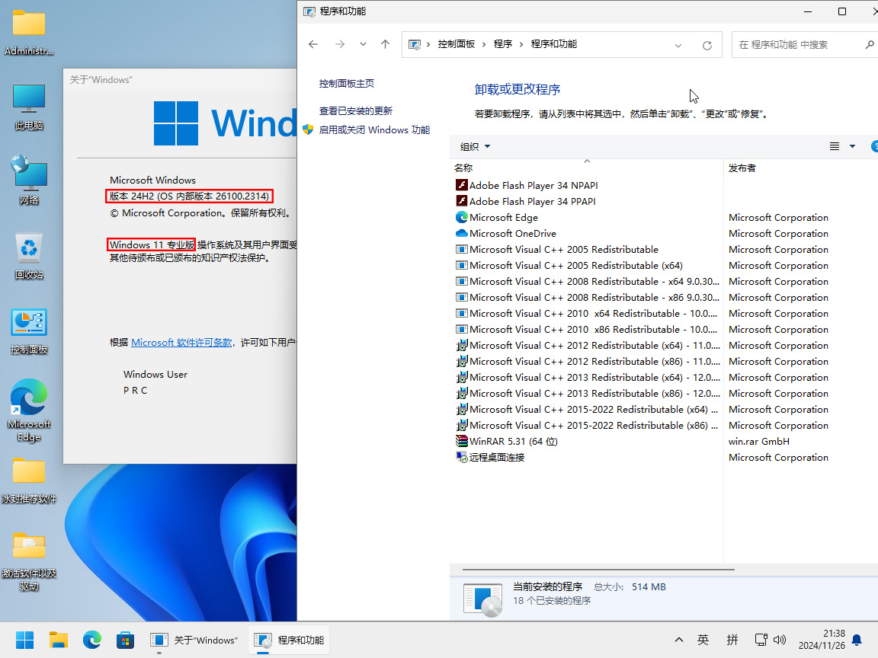Sort by the 名称 column header
The width and height of the screenshot is (878, 658).
(586, 168)
